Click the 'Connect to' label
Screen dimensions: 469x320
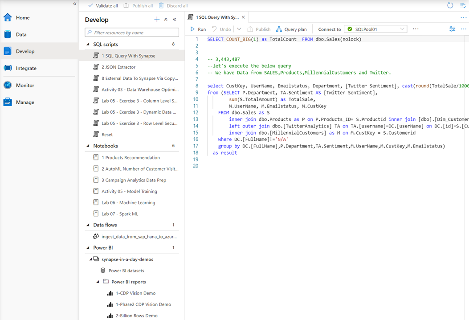329,29
